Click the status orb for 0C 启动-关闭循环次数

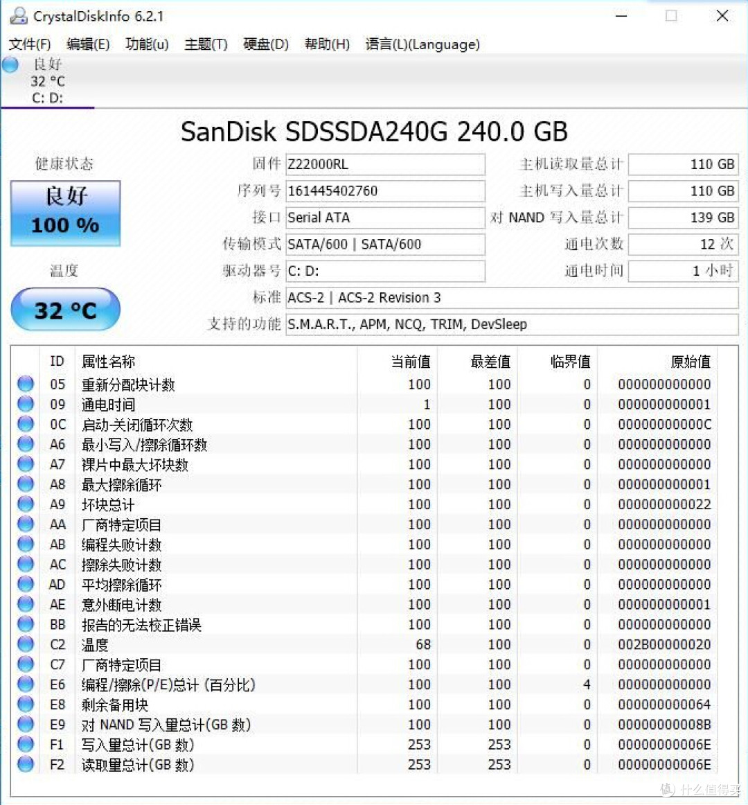[26, 423]
